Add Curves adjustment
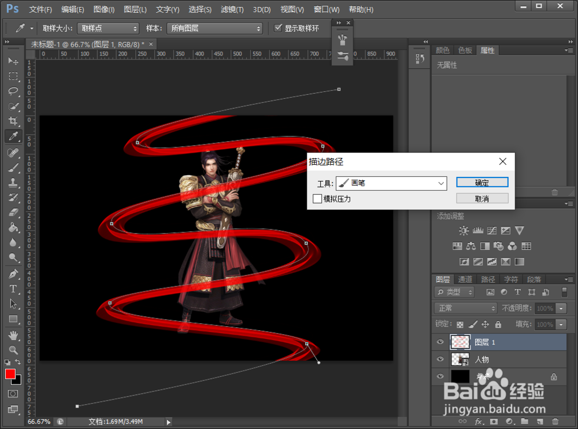 click(x=492, y=231)
